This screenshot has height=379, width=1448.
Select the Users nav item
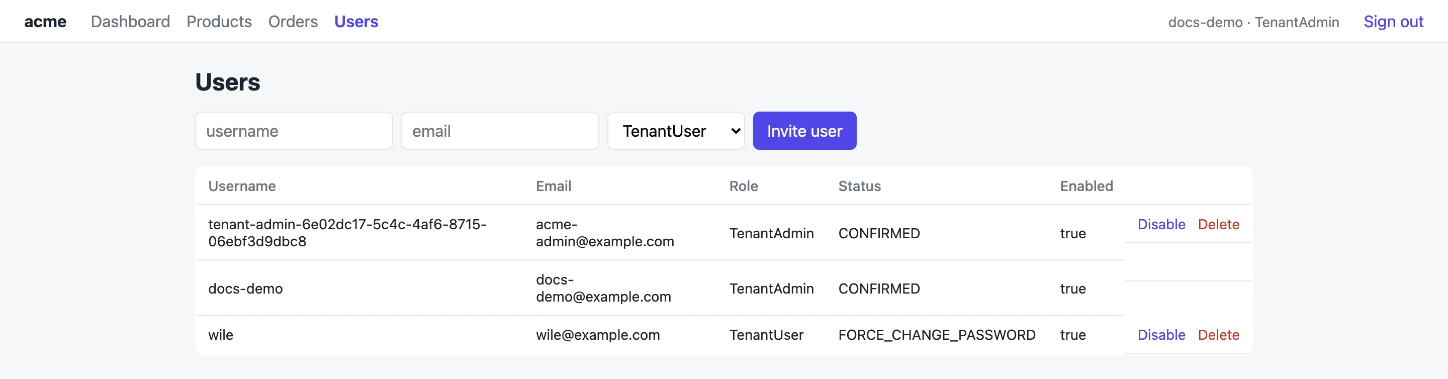[356, 22]
